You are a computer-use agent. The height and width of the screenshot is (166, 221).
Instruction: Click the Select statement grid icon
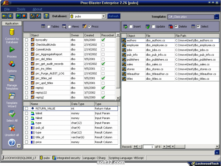click(193, 27)
